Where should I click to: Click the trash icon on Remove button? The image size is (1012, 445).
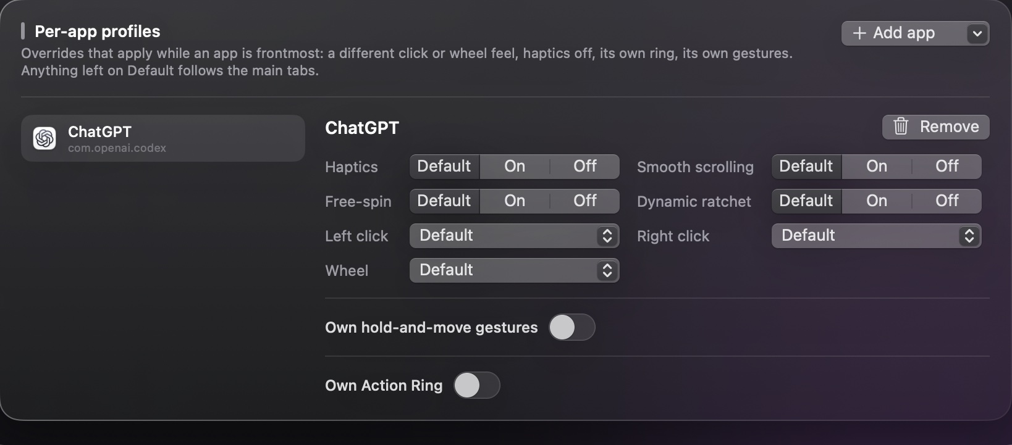coord(901,127)
